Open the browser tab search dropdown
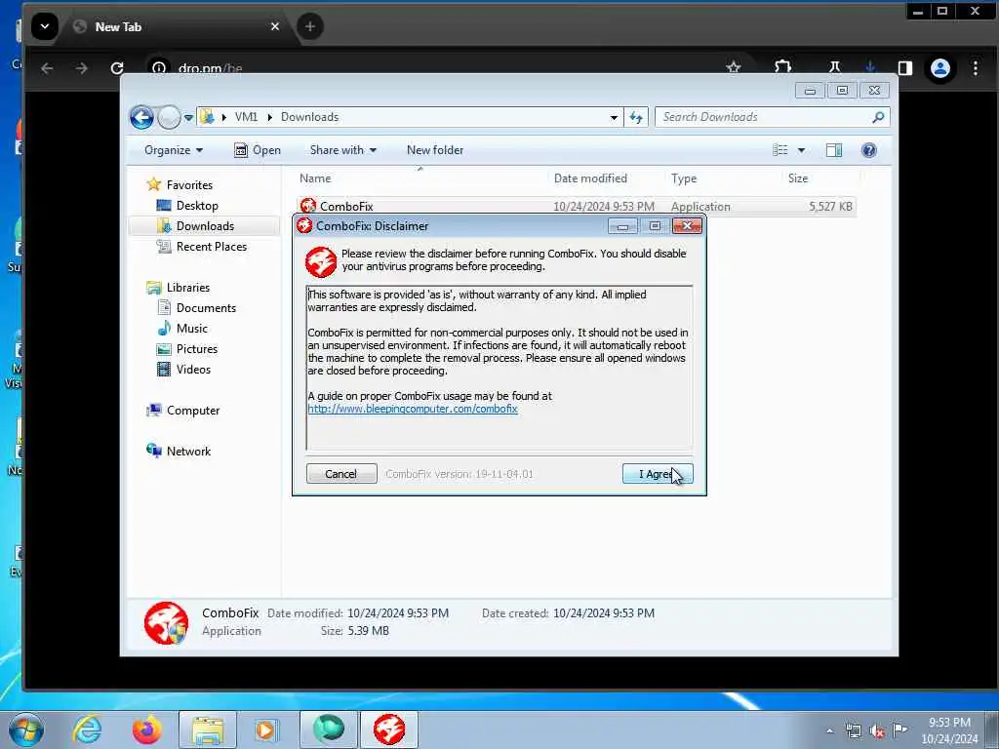 coord(45,26)
